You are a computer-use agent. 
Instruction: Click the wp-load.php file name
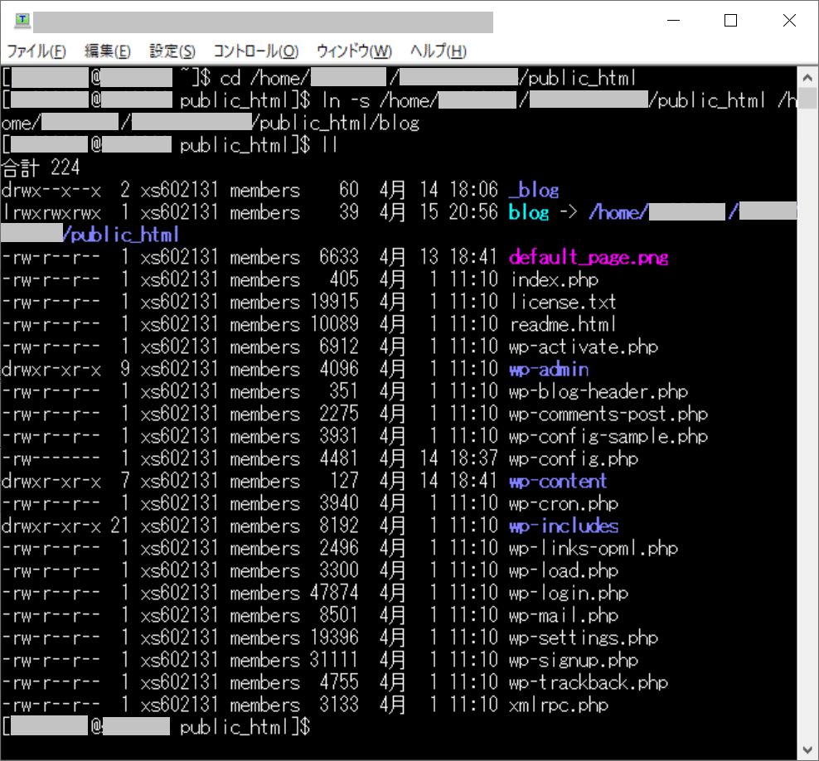pos(564,571)
